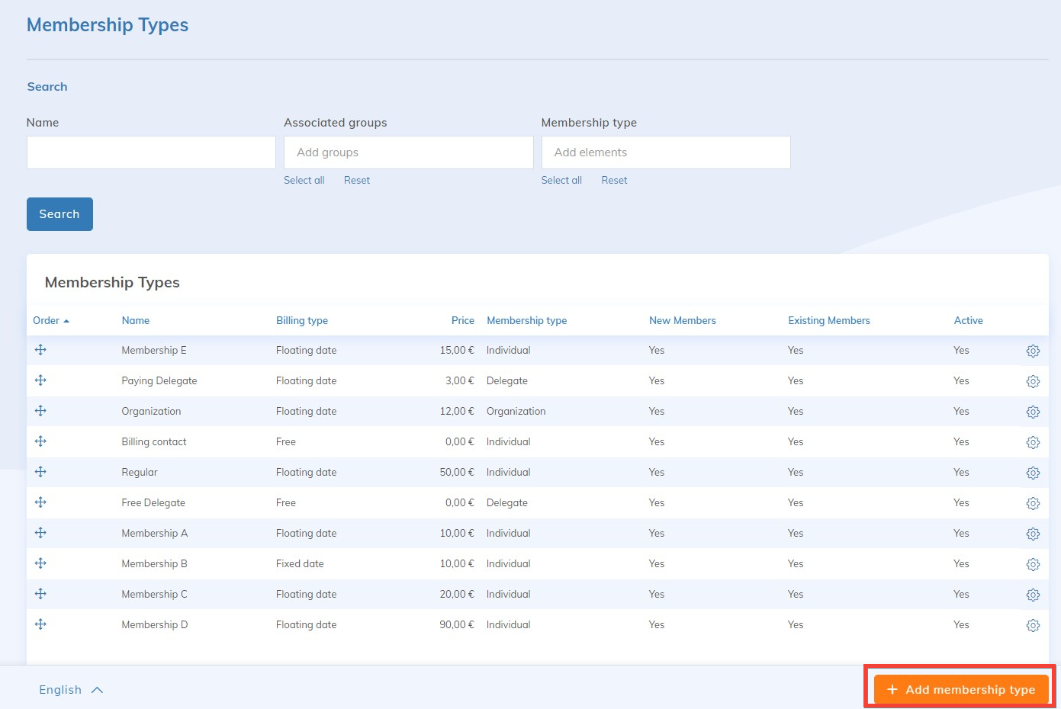Screen dimensions: 1061x709
Task: Open gear menu for Billing contact row
Action: pyautogui.click(x=1033, y=442)
